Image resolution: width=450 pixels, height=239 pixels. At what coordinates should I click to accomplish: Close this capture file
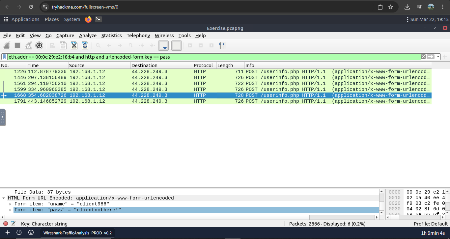click(x=74, y=45)
